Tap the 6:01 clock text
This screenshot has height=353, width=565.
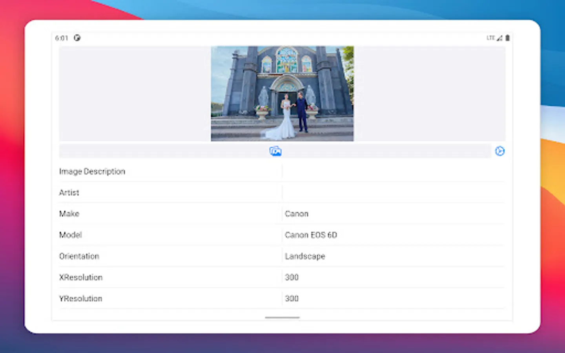62,38
